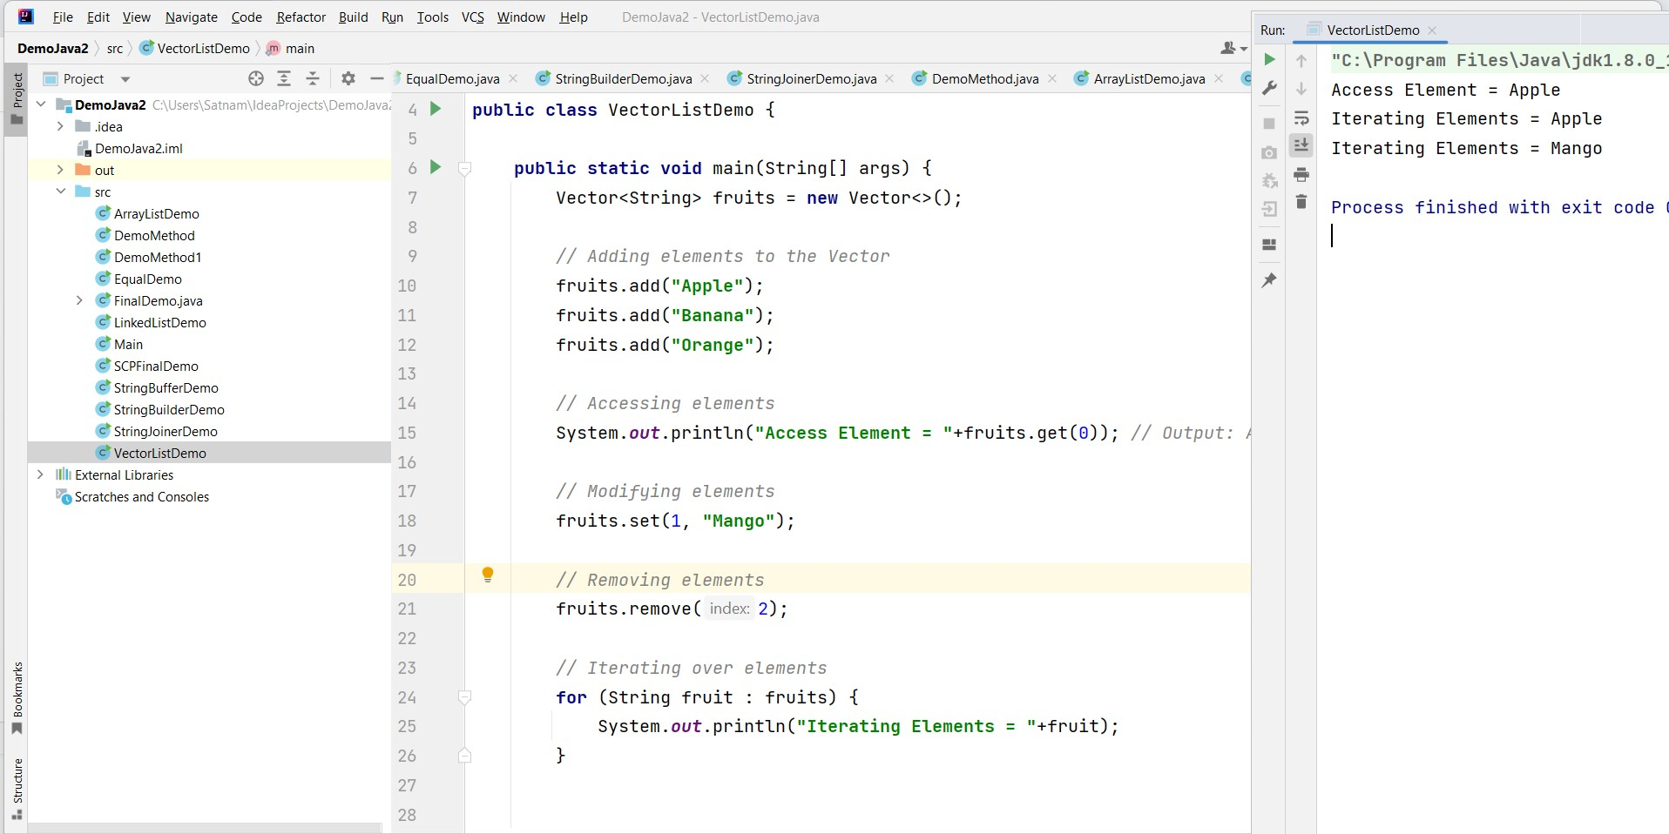The height and width of the screenshot is (834, 1669).
Task: Hide the Project tool window with minus icon
Action: (x=377, y=78)
